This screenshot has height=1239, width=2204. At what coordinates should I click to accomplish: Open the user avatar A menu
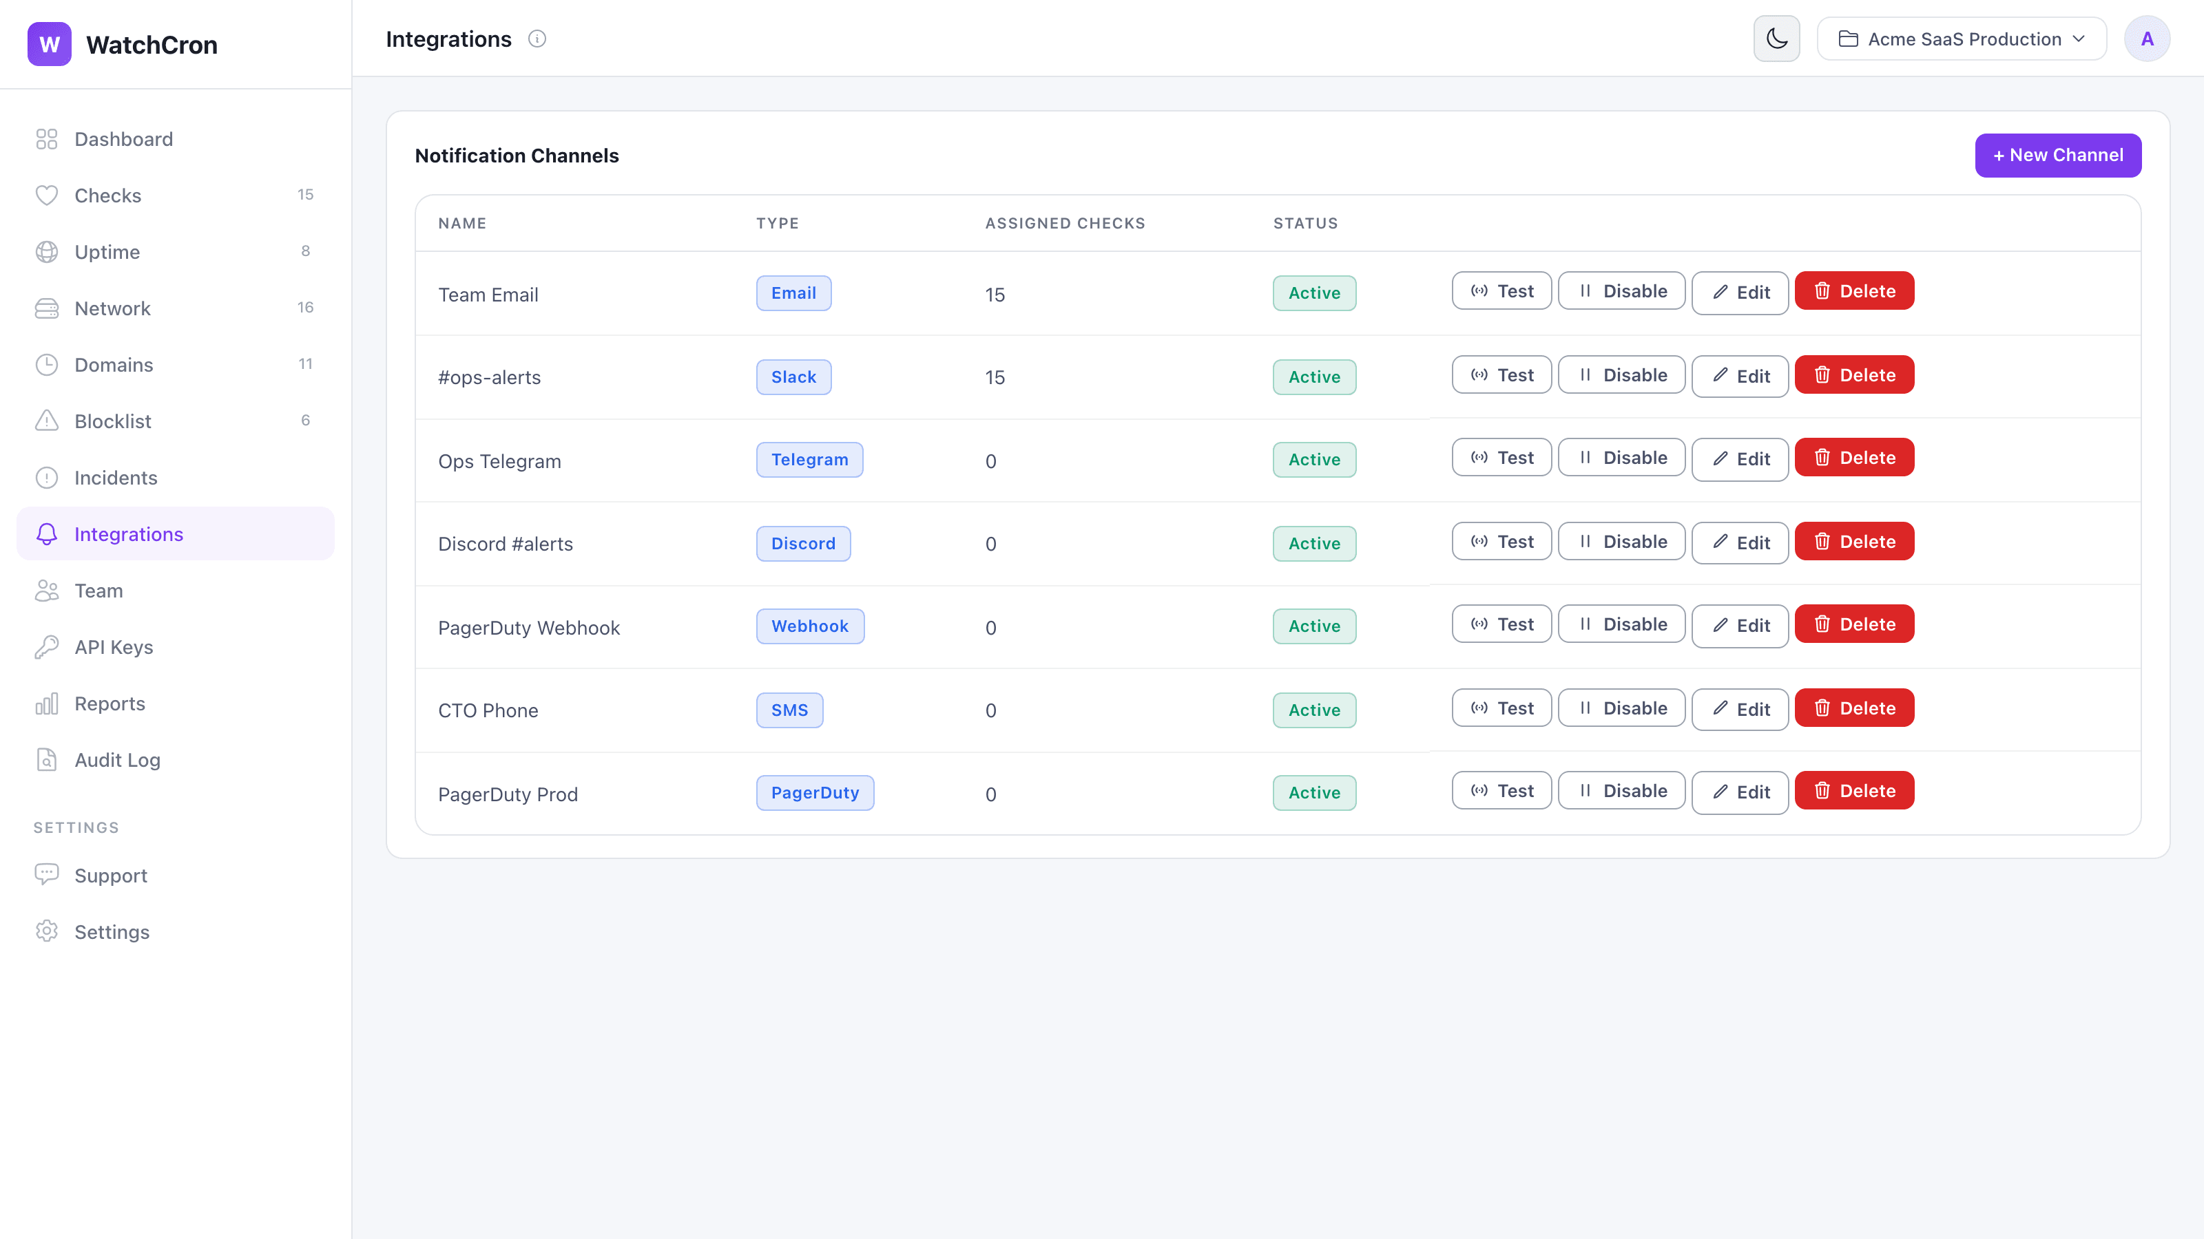click(2147, 39)
